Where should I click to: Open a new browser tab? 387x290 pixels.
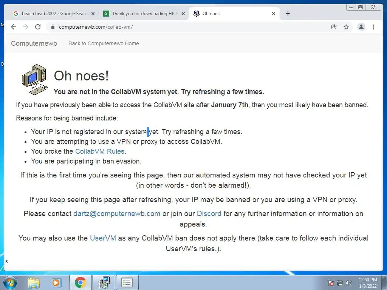[x=288, y=14]
